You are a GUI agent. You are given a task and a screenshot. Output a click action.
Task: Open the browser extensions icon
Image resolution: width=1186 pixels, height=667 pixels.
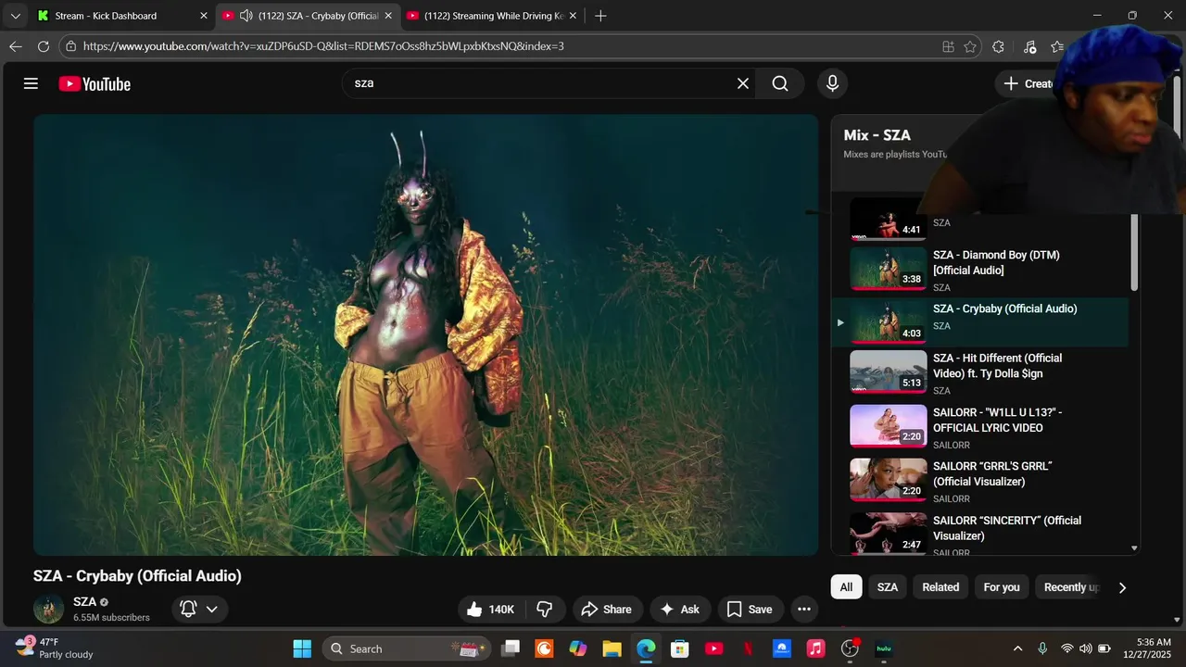998,46
